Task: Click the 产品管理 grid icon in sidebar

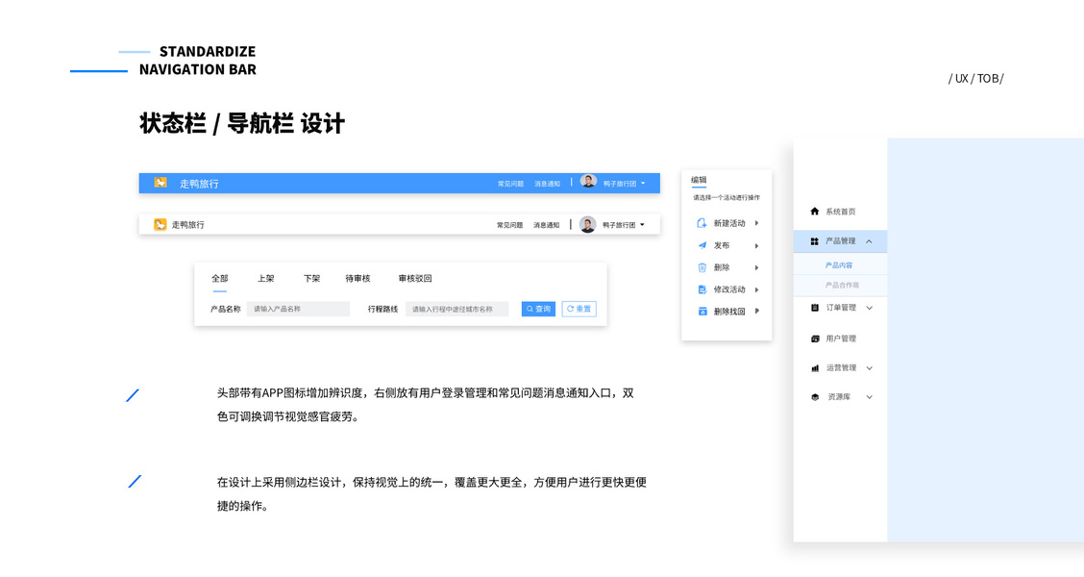Action: 814,240
